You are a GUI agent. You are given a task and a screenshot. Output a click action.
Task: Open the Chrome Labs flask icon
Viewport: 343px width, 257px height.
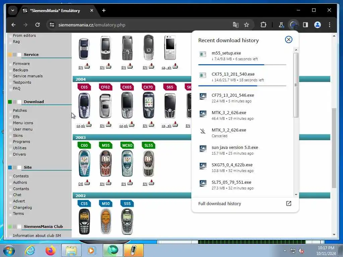click(281, 25)
